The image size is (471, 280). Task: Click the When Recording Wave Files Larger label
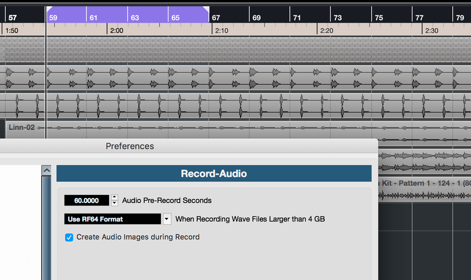[x=250, y=219]
